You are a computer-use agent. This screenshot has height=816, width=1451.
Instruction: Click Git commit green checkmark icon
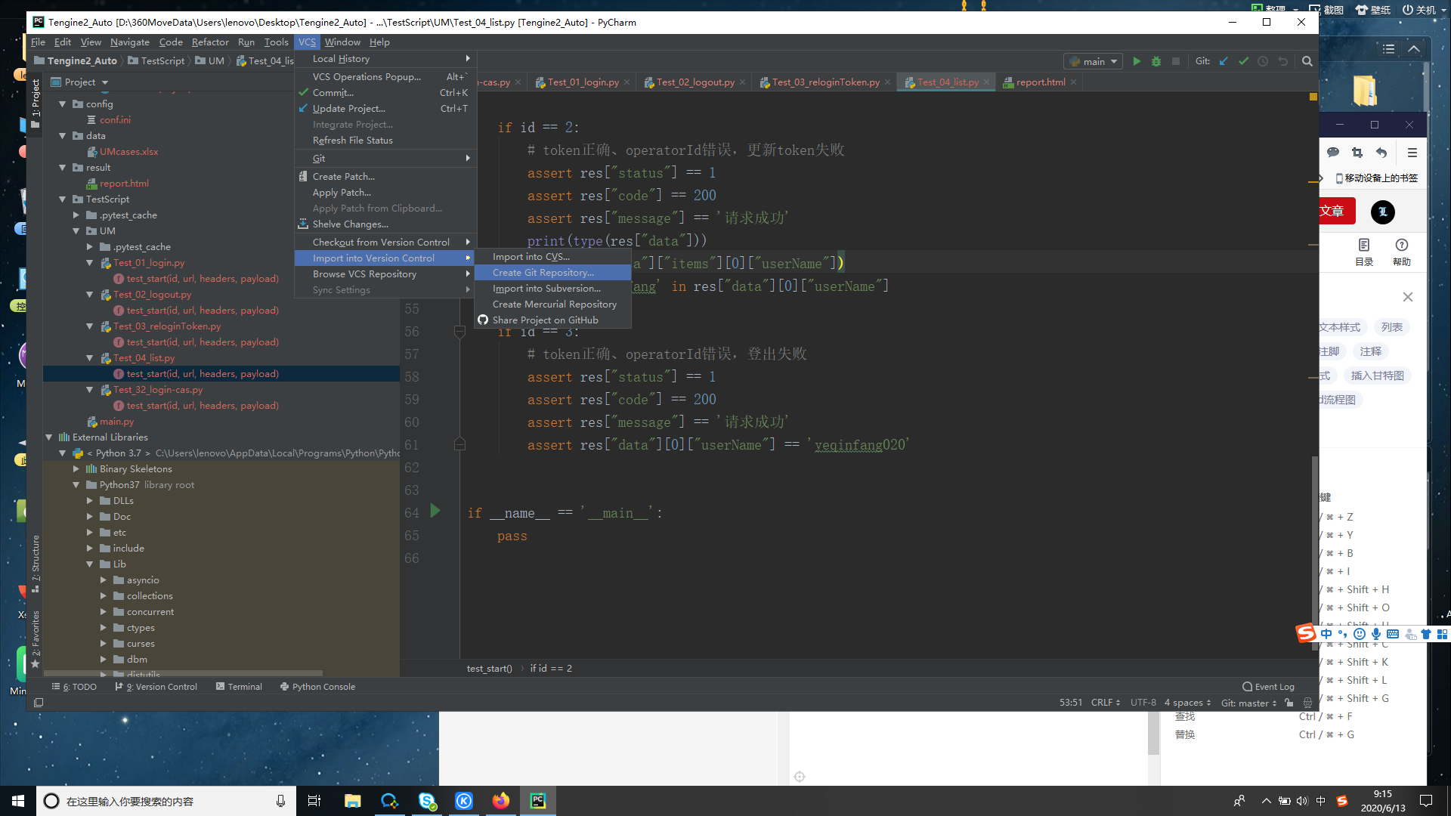1243,61
